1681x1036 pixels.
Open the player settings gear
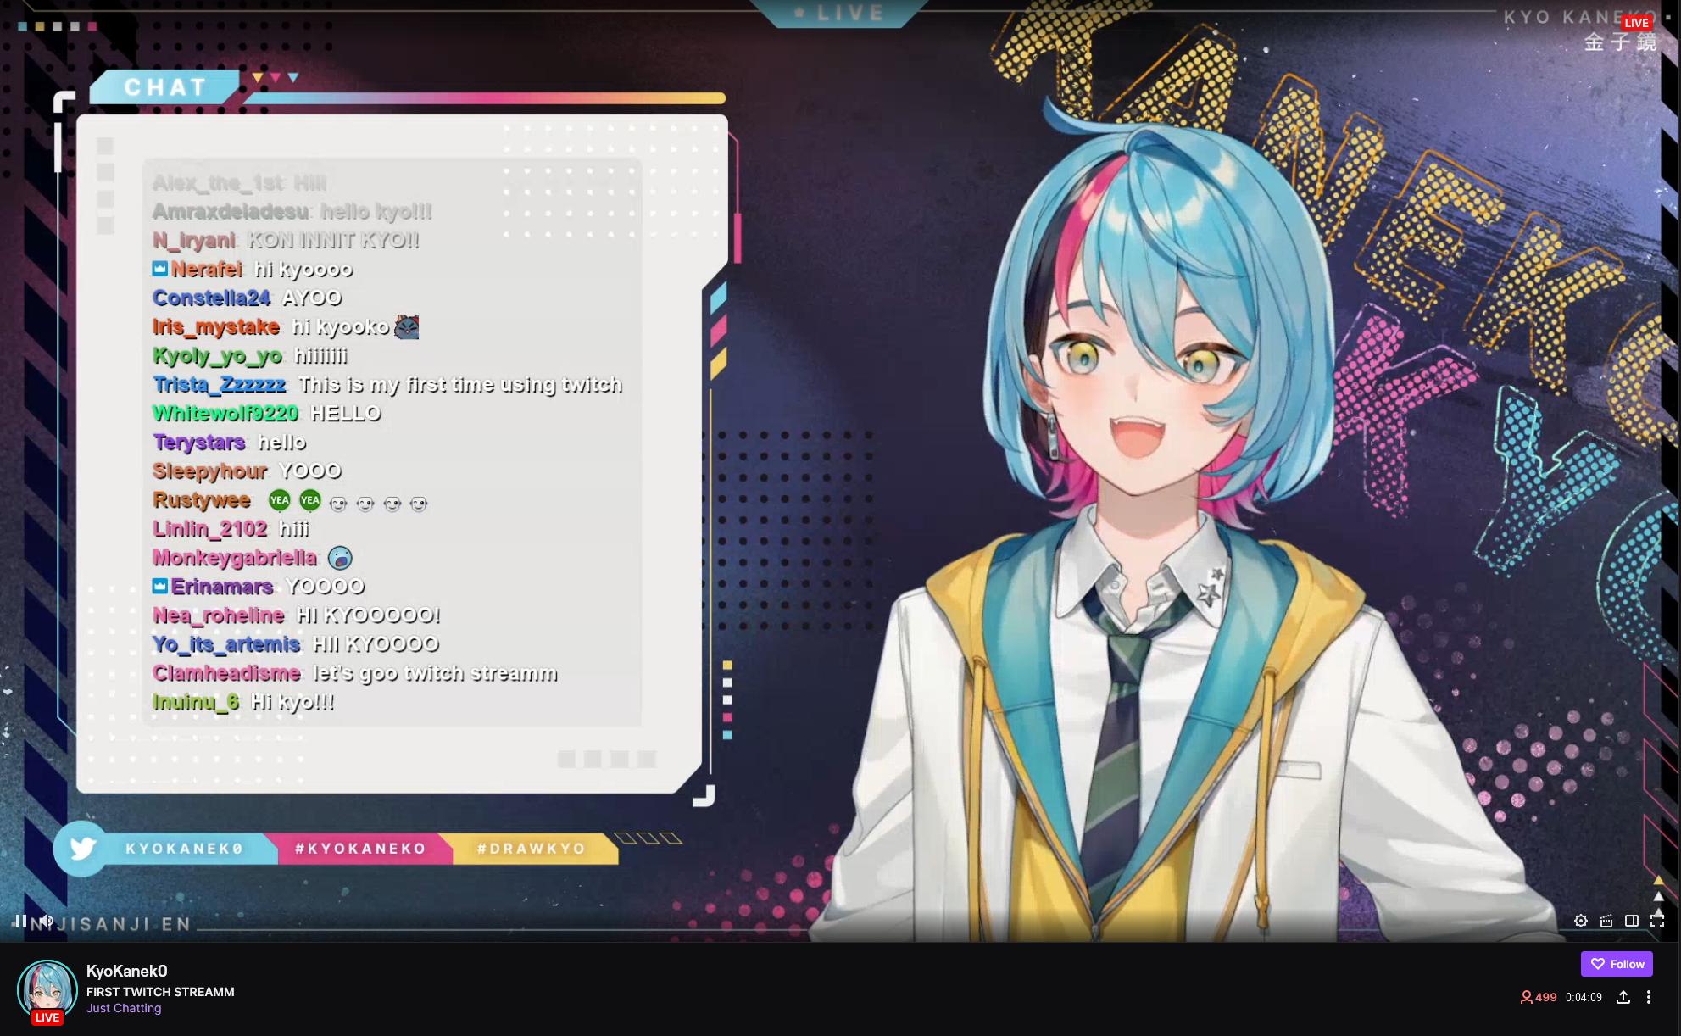(x=1581, y=921)
